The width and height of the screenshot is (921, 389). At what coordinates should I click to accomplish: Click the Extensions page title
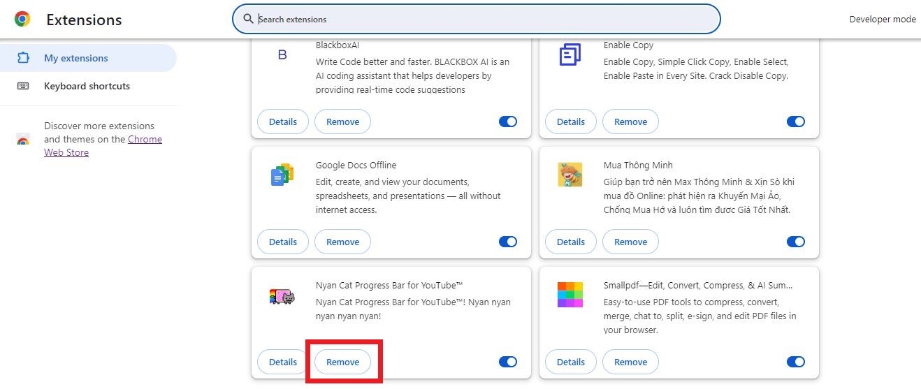click(84, 20)
